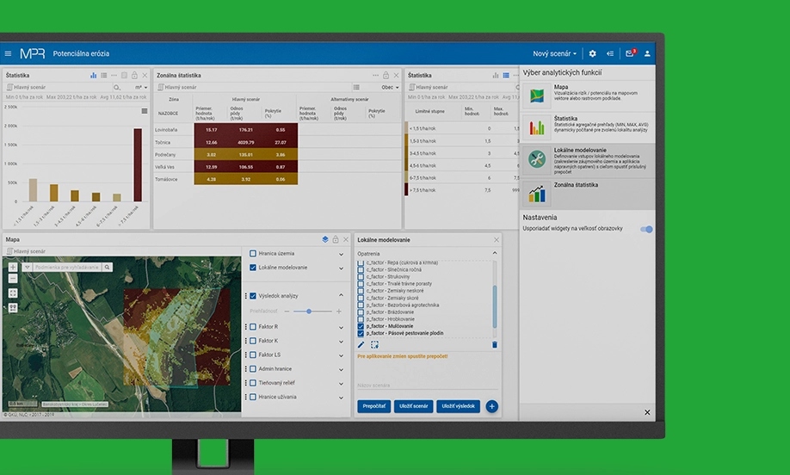This screenshot has width=790, height=475.
Task: Click search icon in left Štatistika toolbar
Action: (117, 87)
